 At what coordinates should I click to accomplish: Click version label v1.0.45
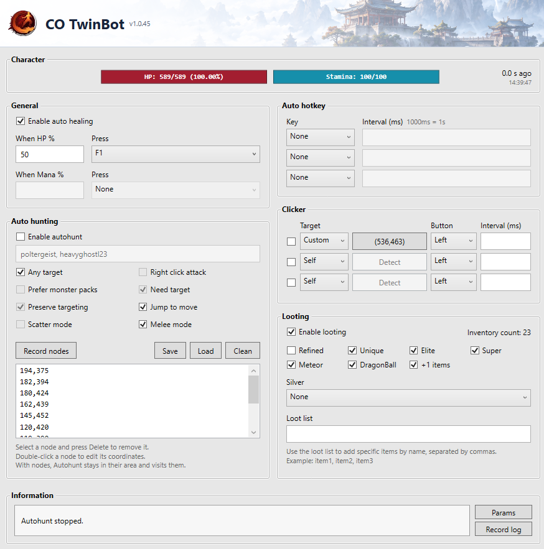(x=139, y=24)
